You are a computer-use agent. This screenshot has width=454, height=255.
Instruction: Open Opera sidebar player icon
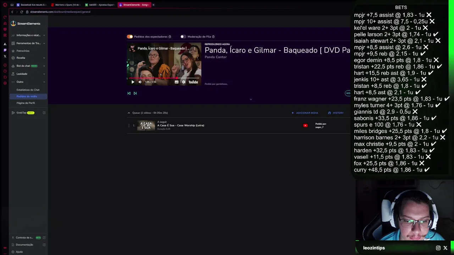pos(5,65)
